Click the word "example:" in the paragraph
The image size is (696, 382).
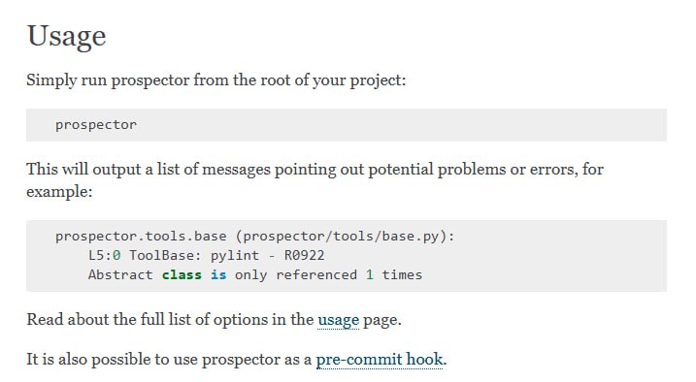(59, 192)
